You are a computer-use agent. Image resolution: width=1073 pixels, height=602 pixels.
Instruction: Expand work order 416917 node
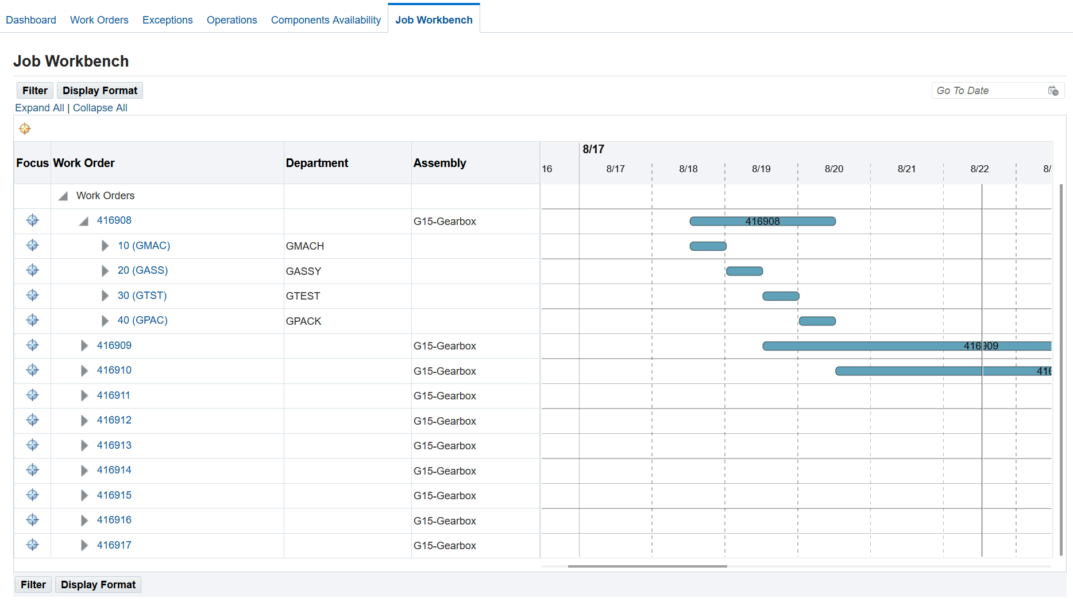pos(84,545)
